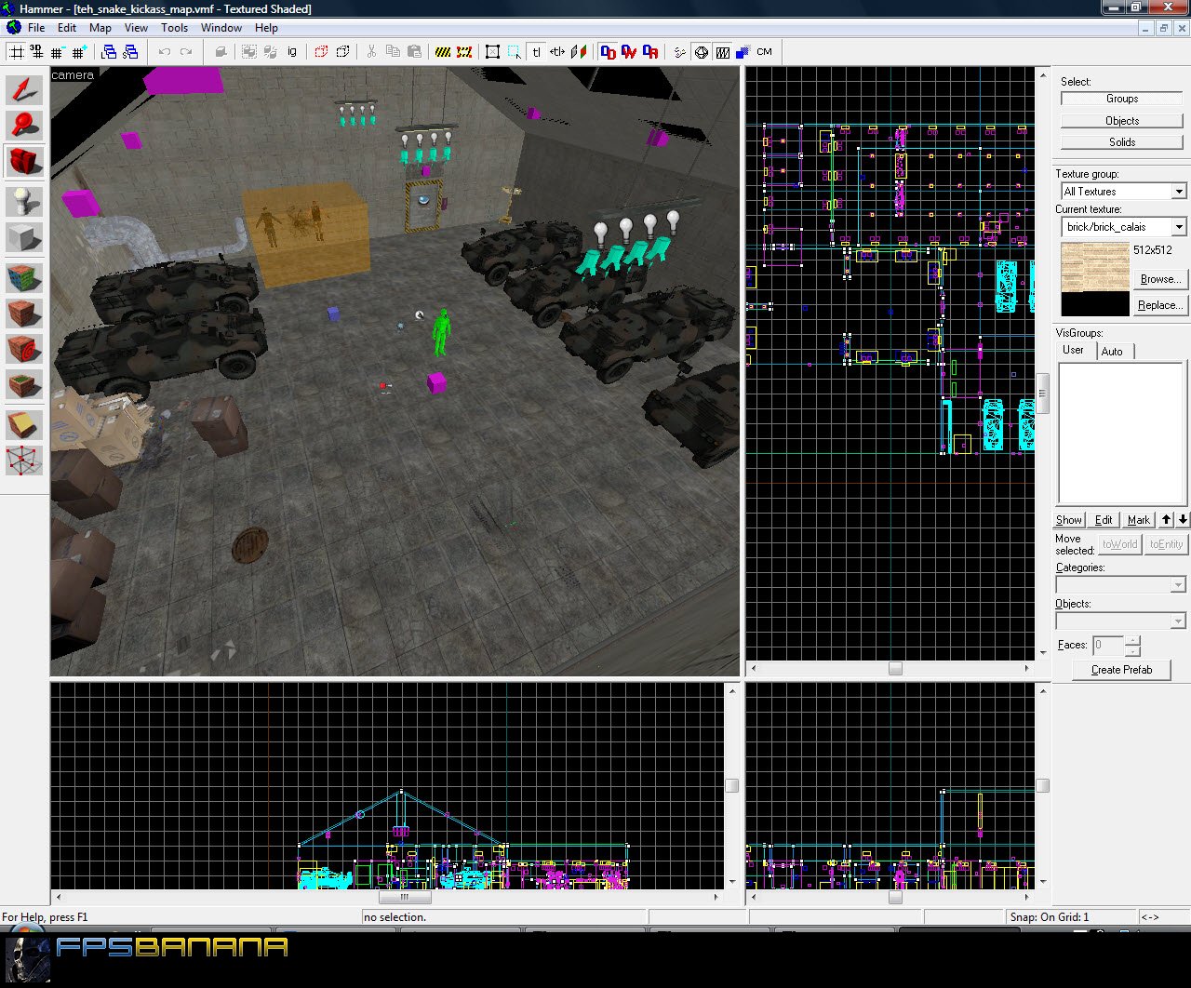This screenshot has height=988, width=1191.
Task: Activate the Magnify zoom tool
Action: click(x=24, y=126)
